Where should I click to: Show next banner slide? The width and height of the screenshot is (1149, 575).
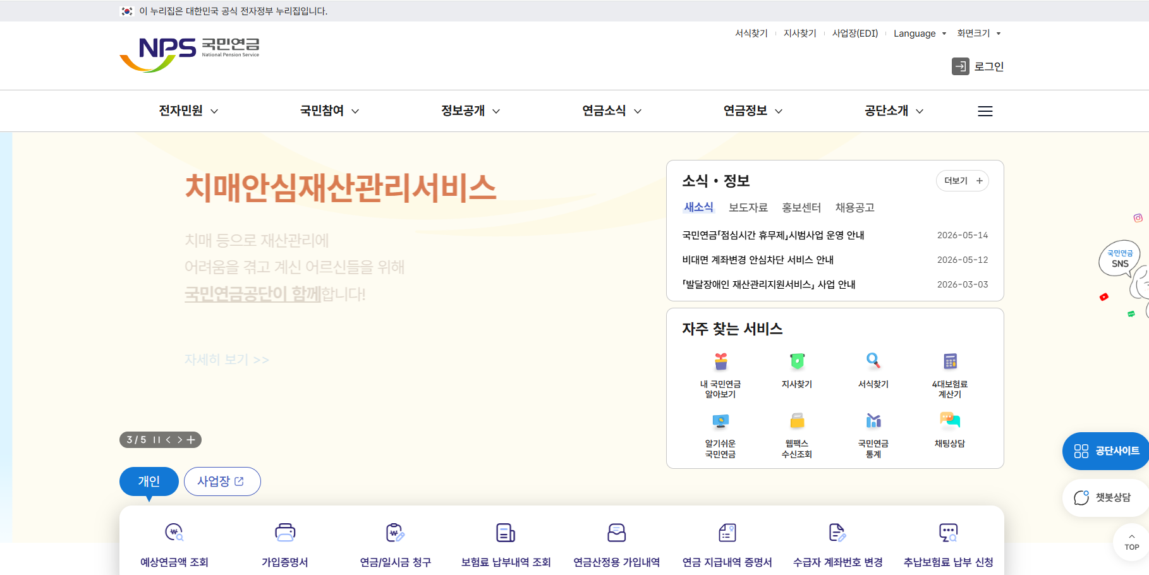[x=179, y=440]
